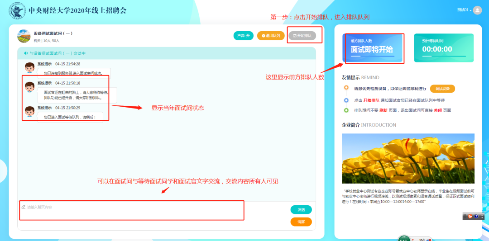Click the interview room landscape avatar

pyautogui.click(x=24, y=36)
